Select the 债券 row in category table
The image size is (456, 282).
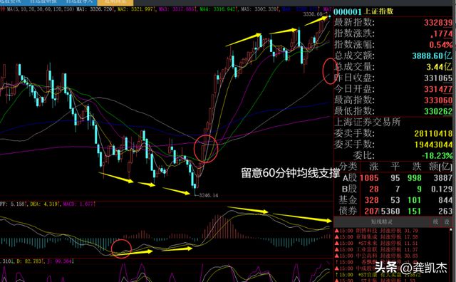click(x=395, y=211)
